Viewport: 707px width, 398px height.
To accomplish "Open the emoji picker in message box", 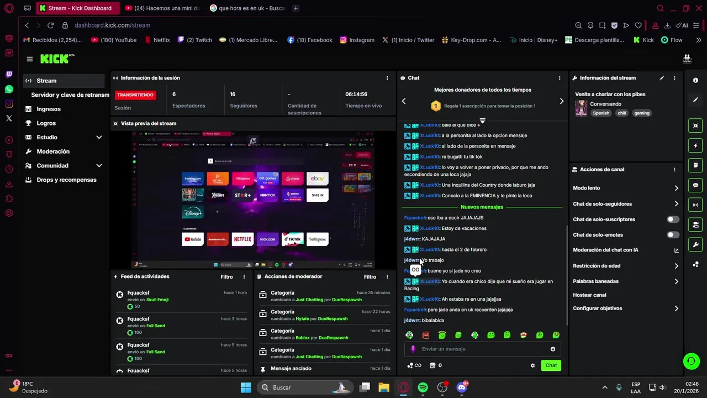I will coord(553,349).
